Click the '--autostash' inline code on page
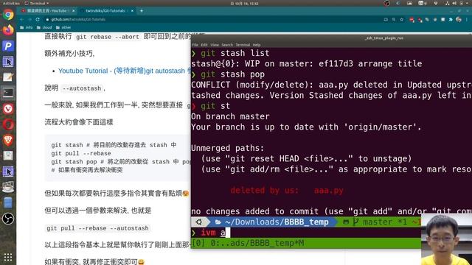472x265 pixels. 82,88
